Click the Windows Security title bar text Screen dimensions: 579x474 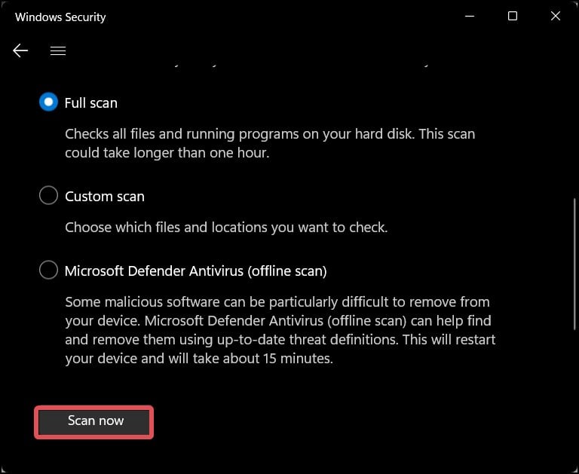point(60,17)
